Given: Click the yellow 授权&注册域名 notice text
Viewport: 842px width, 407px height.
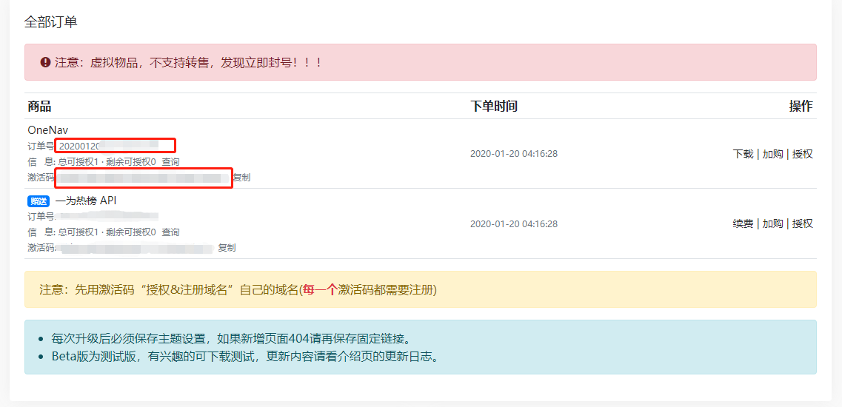Looking at the screenshot, I should [x=238, y=290].
